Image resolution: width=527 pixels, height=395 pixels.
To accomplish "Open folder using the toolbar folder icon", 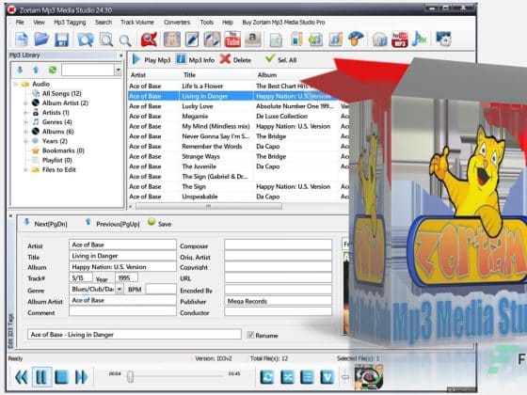I will coord(41,39).
